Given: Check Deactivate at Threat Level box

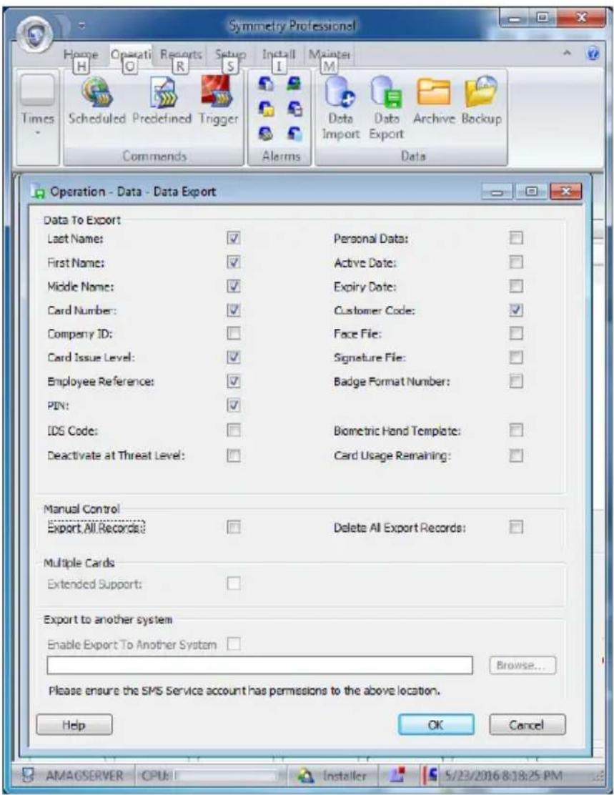Looking at the screenshot, I should (233, 455).
